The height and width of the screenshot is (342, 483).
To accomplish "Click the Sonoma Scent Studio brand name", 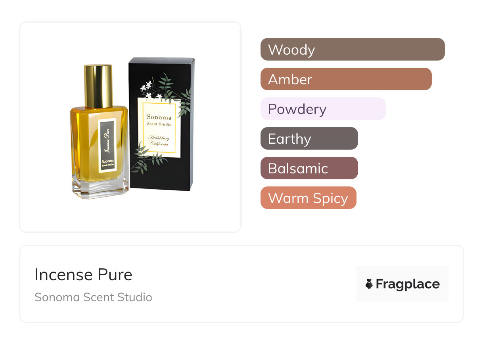I will [x=93, y=297].
